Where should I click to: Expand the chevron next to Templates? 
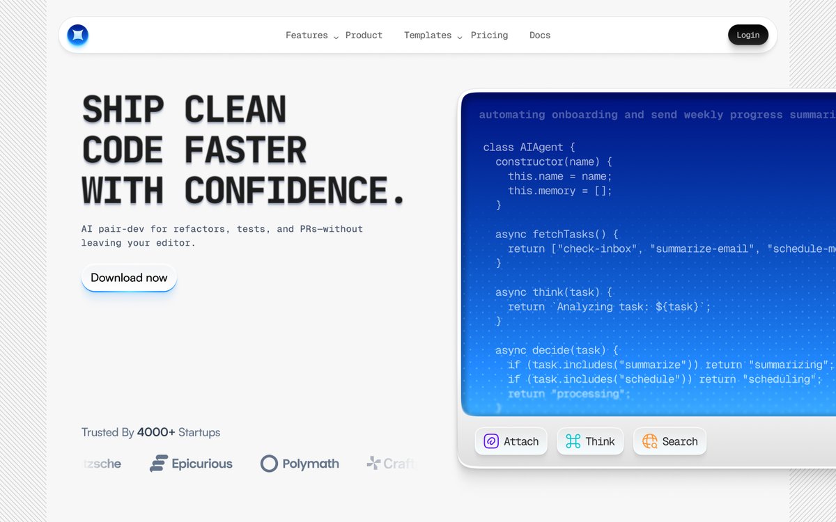coord(460,37)
